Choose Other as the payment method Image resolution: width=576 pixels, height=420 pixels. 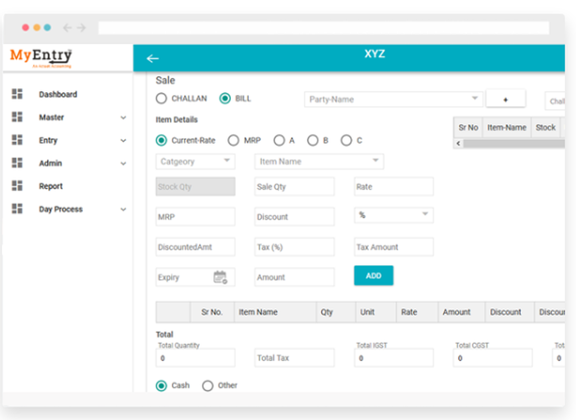point(208,385)
